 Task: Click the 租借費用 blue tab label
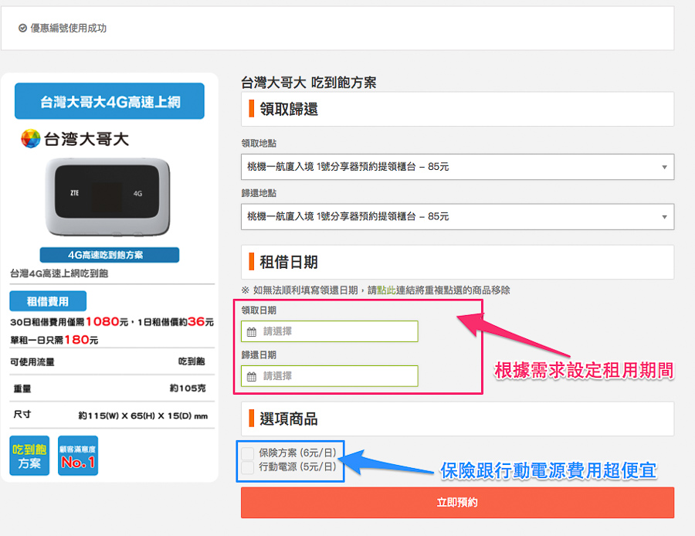[48, 301]
